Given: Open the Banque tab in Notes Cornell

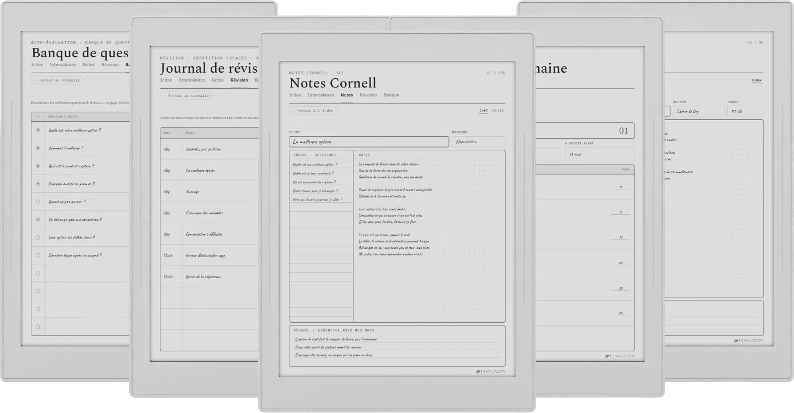Looking at the screenshot, I should 391,95.
